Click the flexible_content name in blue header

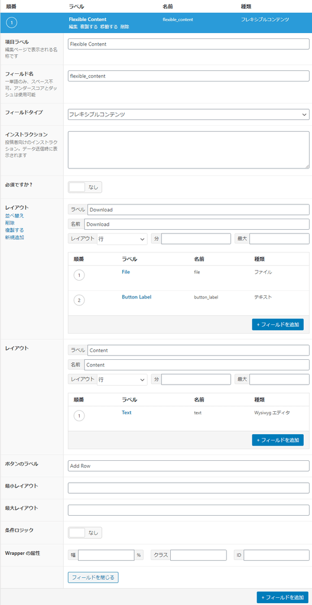[178, 19]
